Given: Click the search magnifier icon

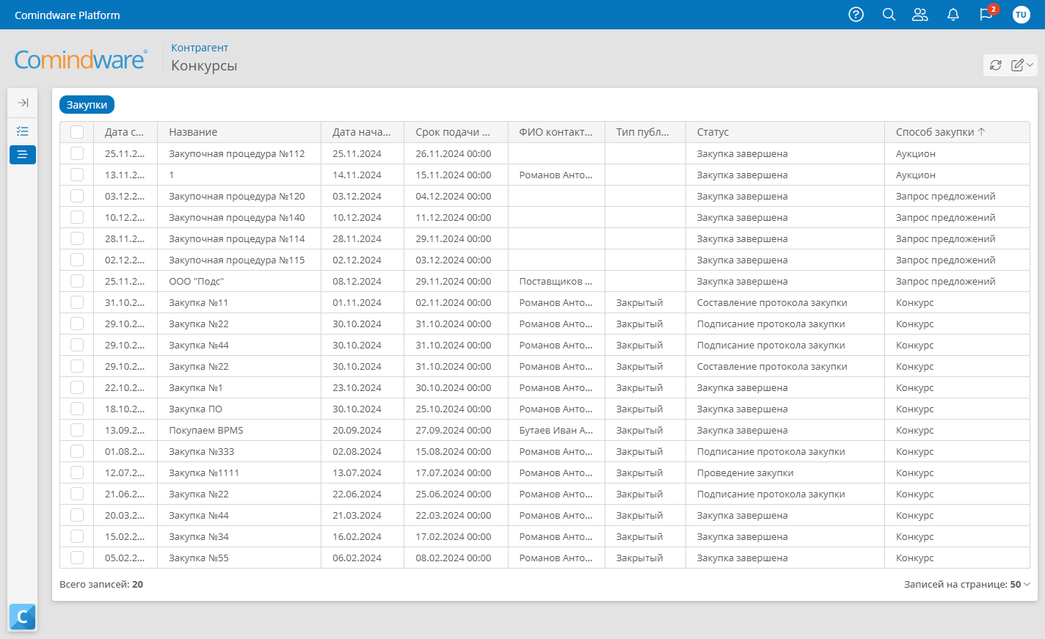Looking at the screenshot, I should 889,15.
